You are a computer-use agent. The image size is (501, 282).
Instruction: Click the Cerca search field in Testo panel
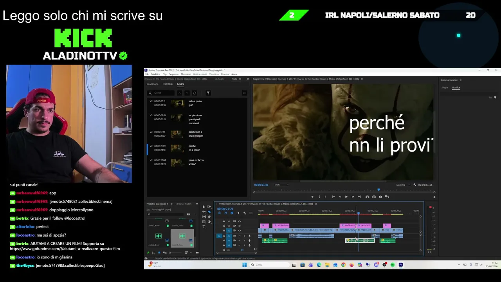coord(161,93)
